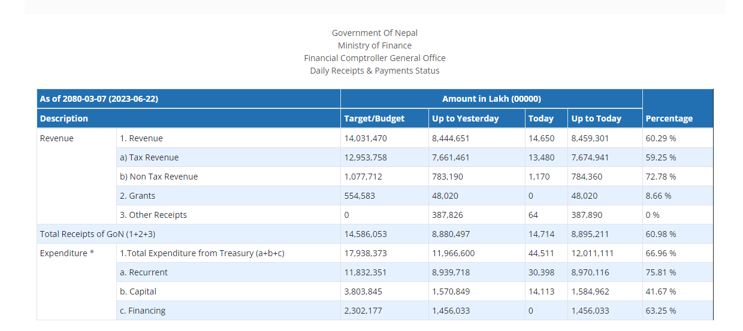
Task: Click the Target/Budget column header
Action: point(374,119)
